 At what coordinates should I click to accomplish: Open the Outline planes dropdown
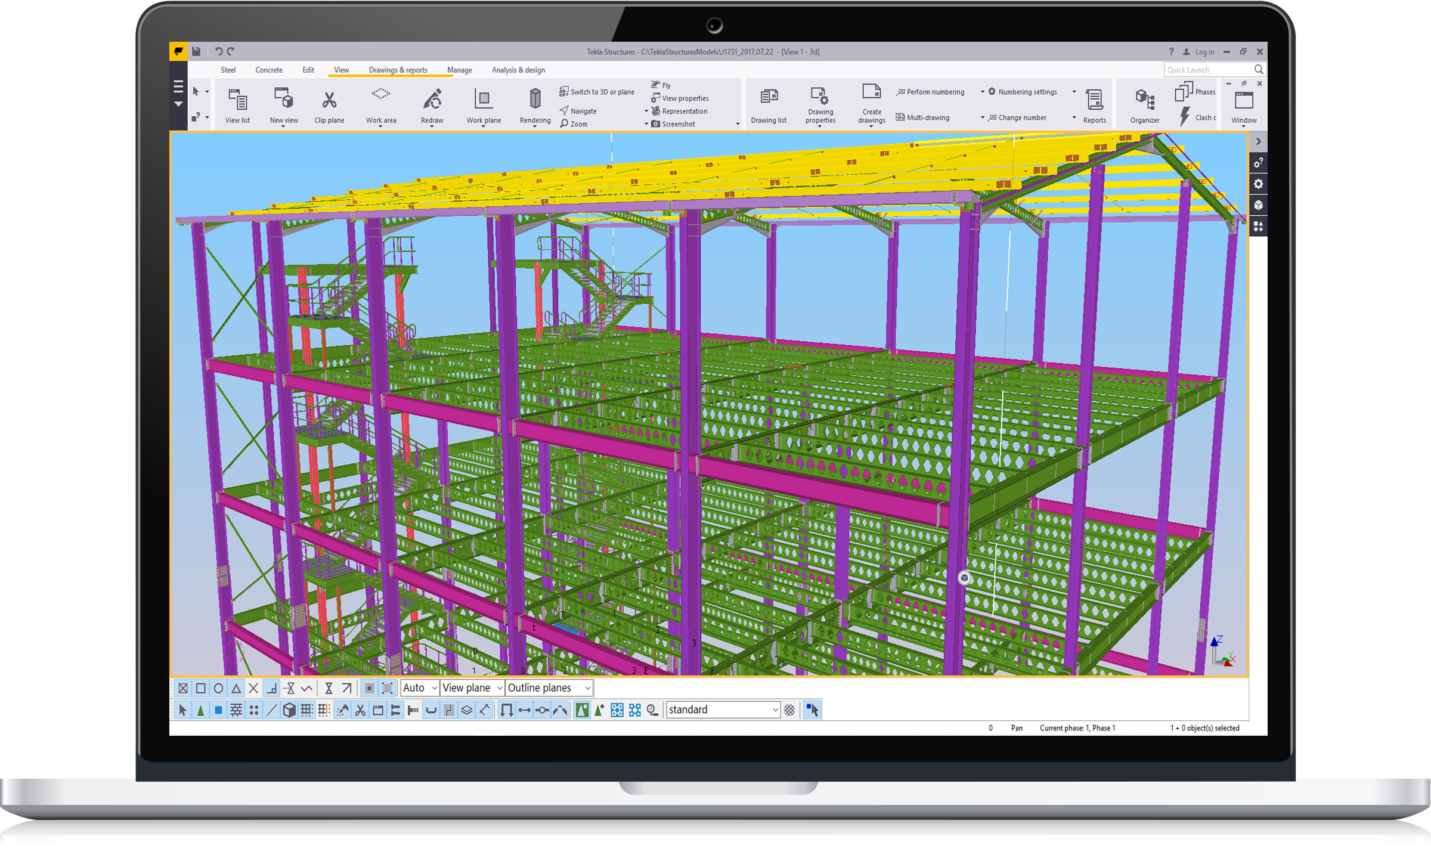tap(549, 688)
